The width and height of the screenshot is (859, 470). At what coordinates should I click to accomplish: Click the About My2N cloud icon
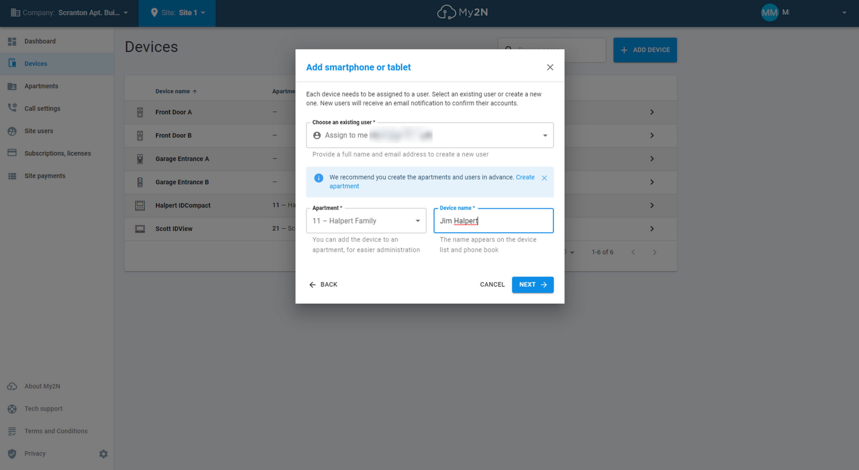click(12, 386)
